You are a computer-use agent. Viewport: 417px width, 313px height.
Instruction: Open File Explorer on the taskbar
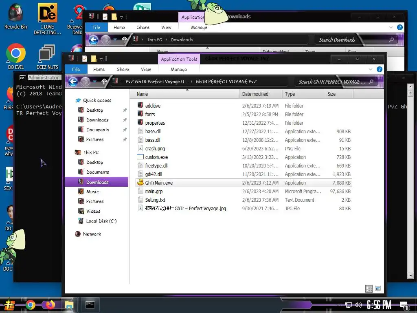[x=69, y=305]
